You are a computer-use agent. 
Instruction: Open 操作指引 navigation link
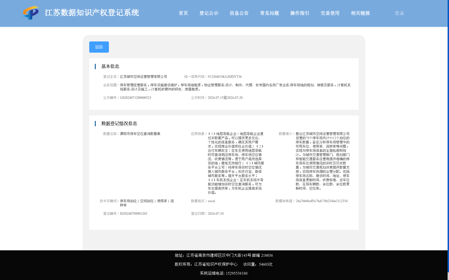(x=300, y=13)
